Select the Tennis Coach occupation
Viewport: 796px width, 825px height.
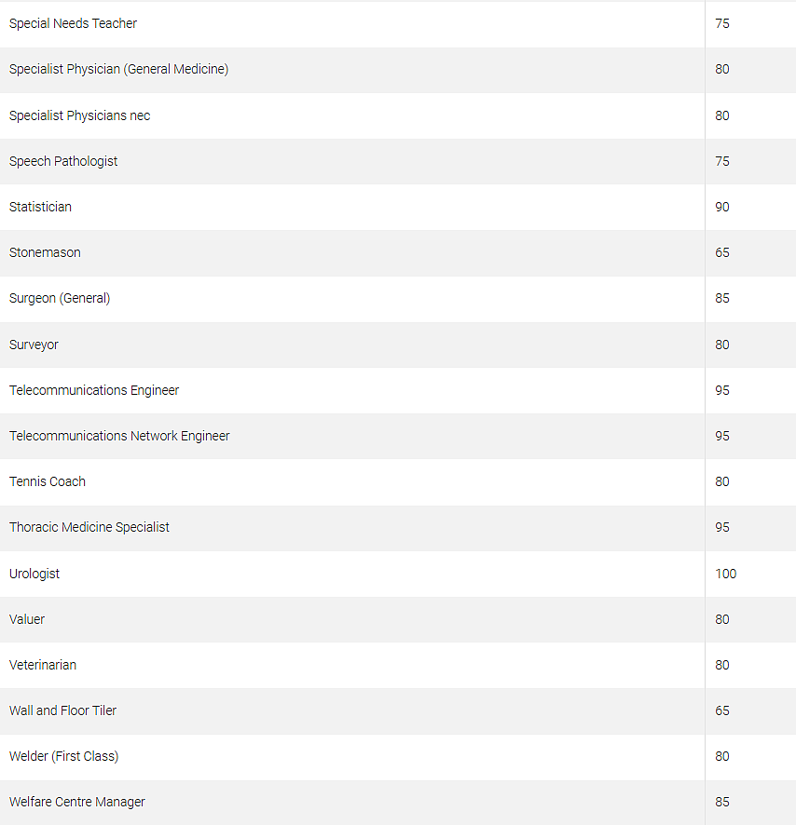pos(47,481)
